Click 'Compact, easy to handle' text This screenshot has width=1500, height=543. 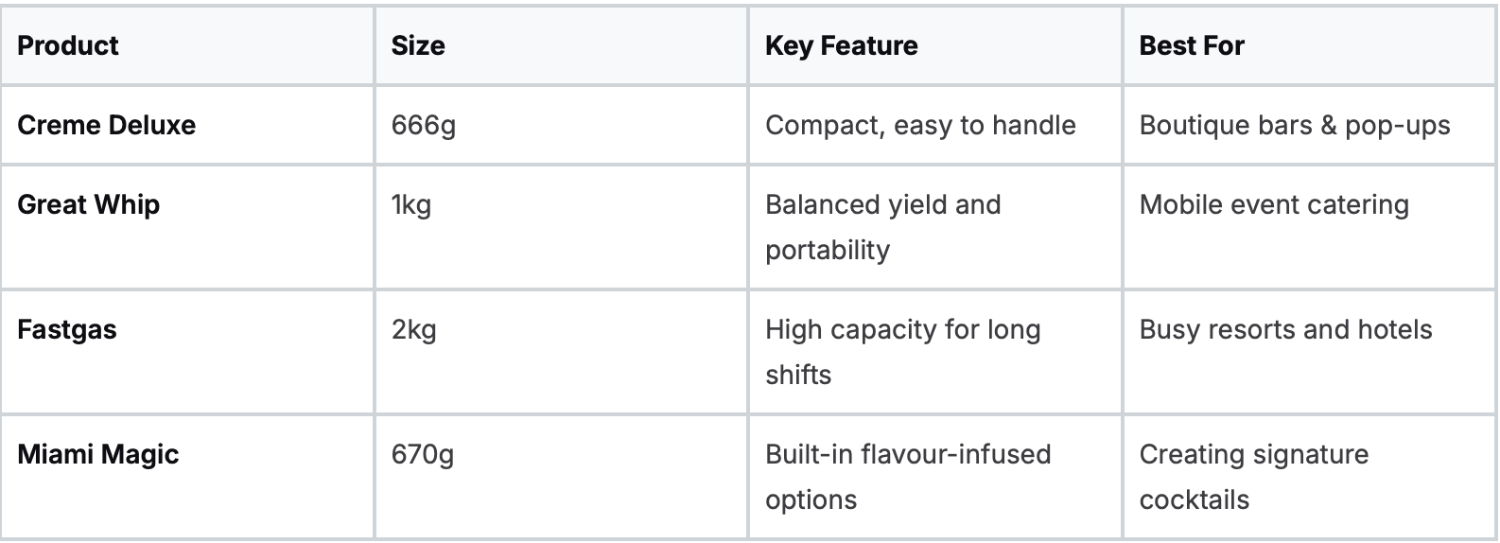(x=920, y=125)
